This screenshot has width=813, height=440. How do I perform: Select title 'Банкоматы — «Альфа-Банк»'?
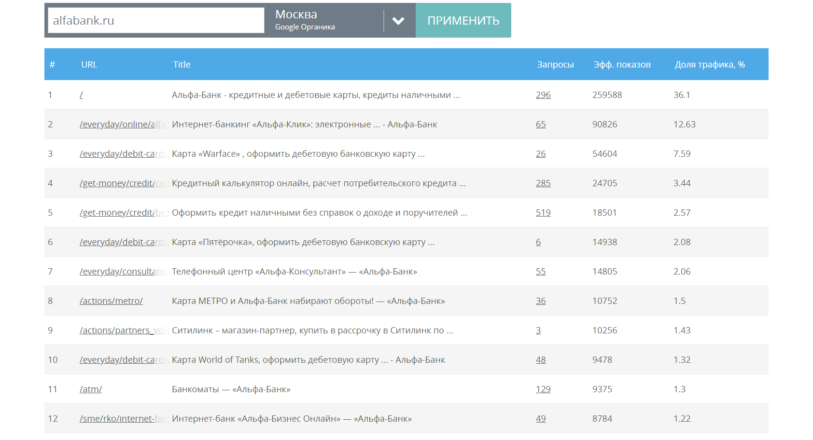click(231, 389)
